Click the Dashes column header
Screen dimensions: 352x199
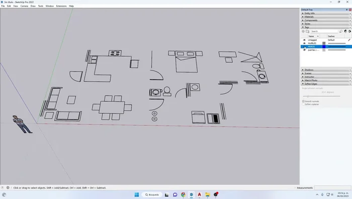click(335, 36)
